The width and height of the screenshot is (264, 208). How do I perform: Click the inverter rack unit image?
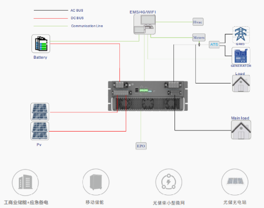(148, 96)
